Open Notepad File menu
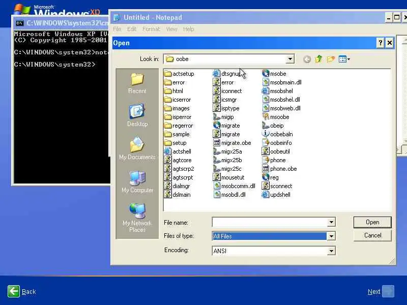 click(117, 29)
